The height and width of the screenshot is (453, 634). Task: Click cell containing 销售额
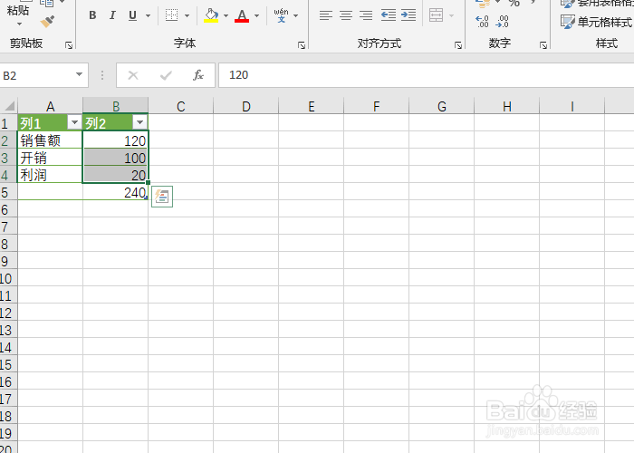point(50,140)
